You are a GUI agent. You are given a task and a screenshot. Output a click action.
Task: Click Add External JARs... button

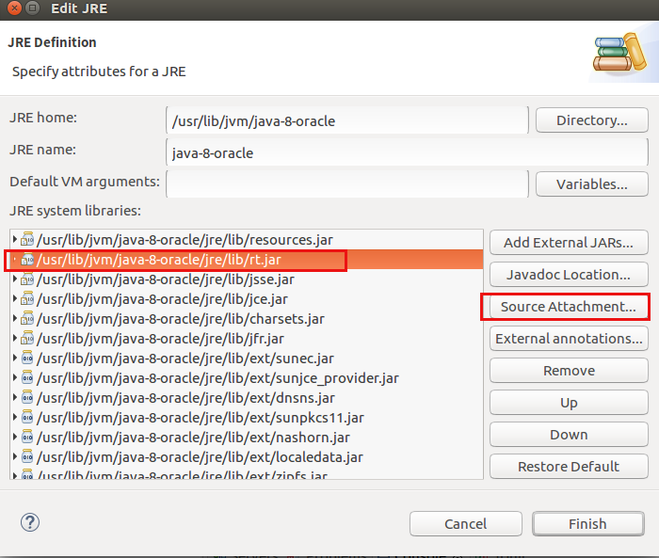(569, 243)
